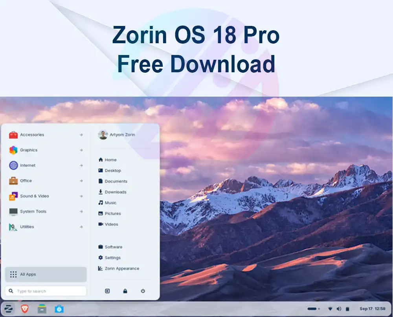Open the Internet apps category
The height and width of the screenshot is (317, 393).
point(28,165)
